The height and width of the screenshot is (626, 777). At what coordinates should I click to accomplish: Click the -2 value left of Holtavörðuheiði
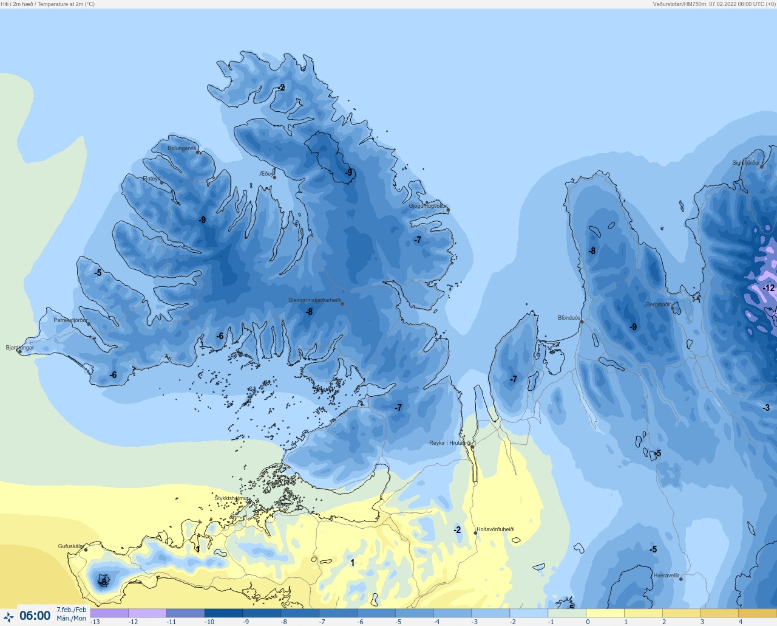pyautogui.click(x=457, y=530)
